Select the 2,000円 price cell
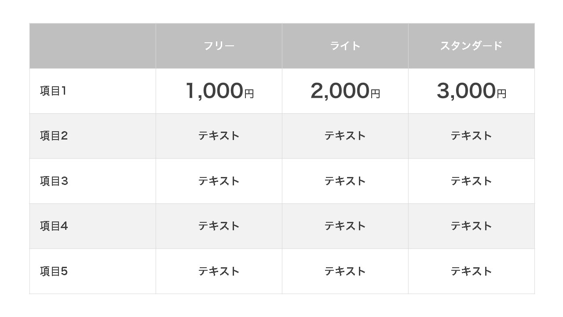 point(345,91)
